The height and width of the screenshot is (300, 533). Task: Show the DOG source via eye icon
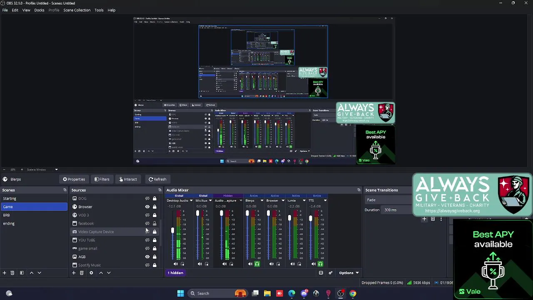(x=147, y=198)
